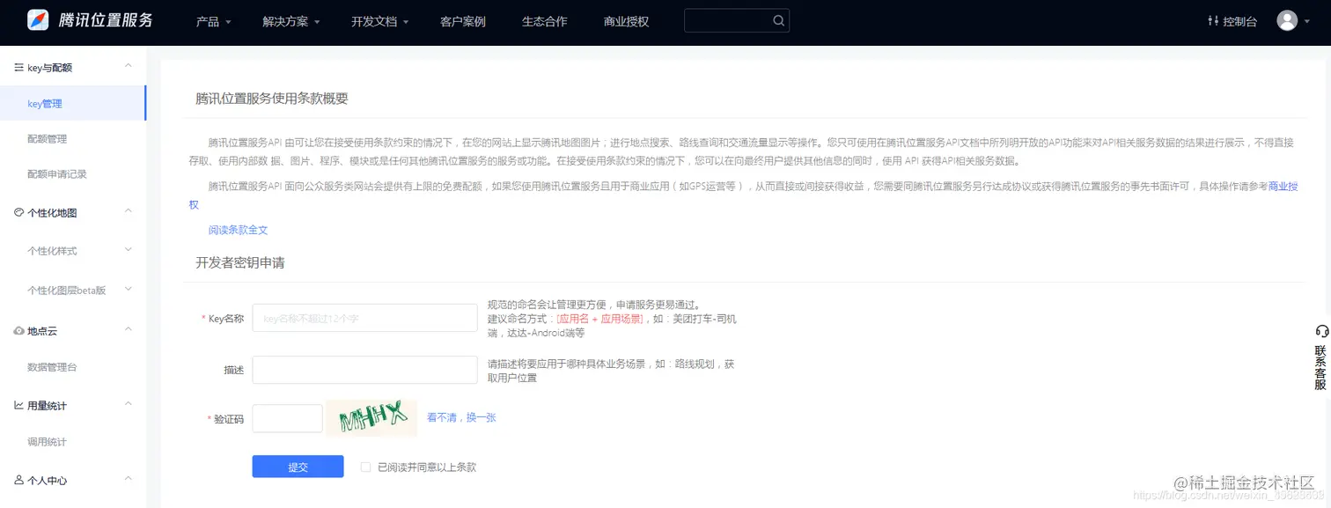Click the 控制台 console link

coord(1232,21)
